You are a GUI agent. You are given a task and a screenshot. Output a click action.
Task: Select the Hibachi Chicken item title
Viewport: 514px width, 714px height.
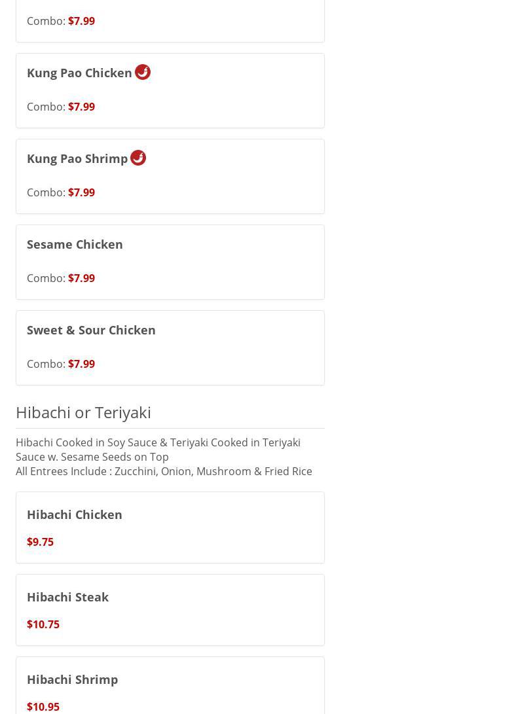point(75,514)
